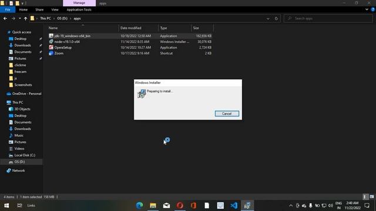Click OS (D:) in address breadcrumb
This screenshot has width=376, height=211.
(x=62, y=18)
